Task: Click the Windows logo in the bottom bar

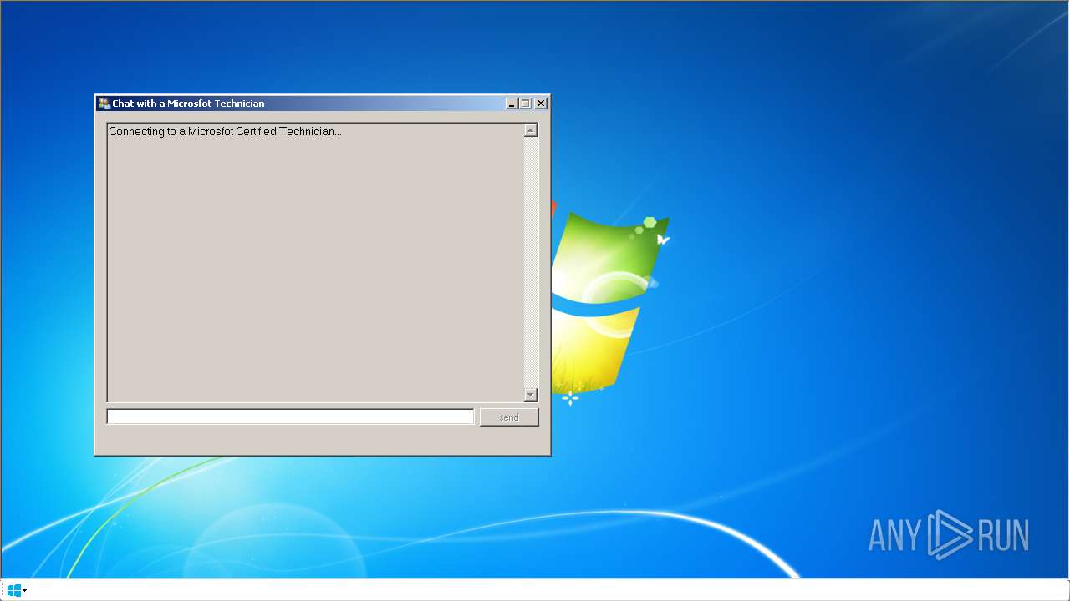Action: point(13,590)
